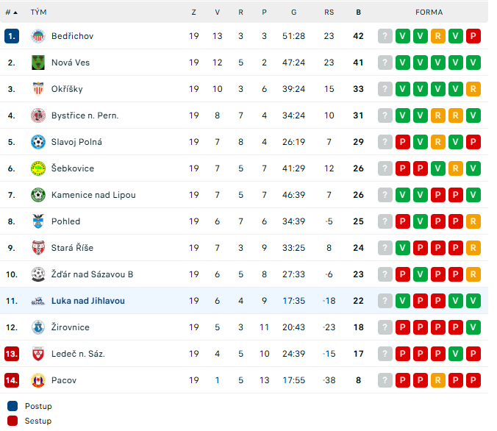
Task: Sort standings by G goals column header
Action: click(x=294, y=13)
